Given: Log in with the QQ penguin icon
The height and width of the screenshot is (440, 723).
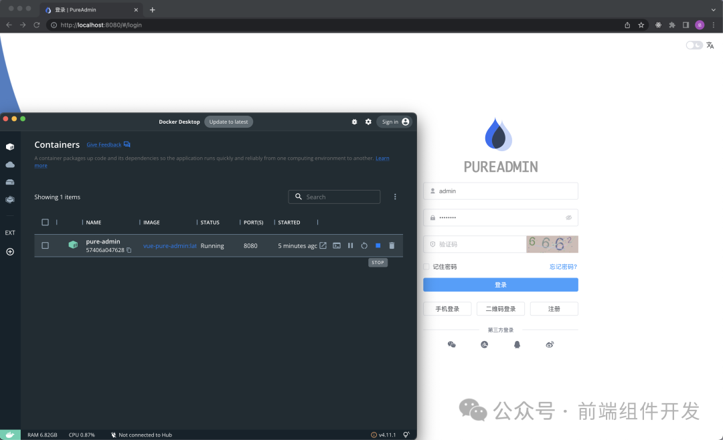Looking at the screenshot, I should pyautogui.click(x=517, y=344).
